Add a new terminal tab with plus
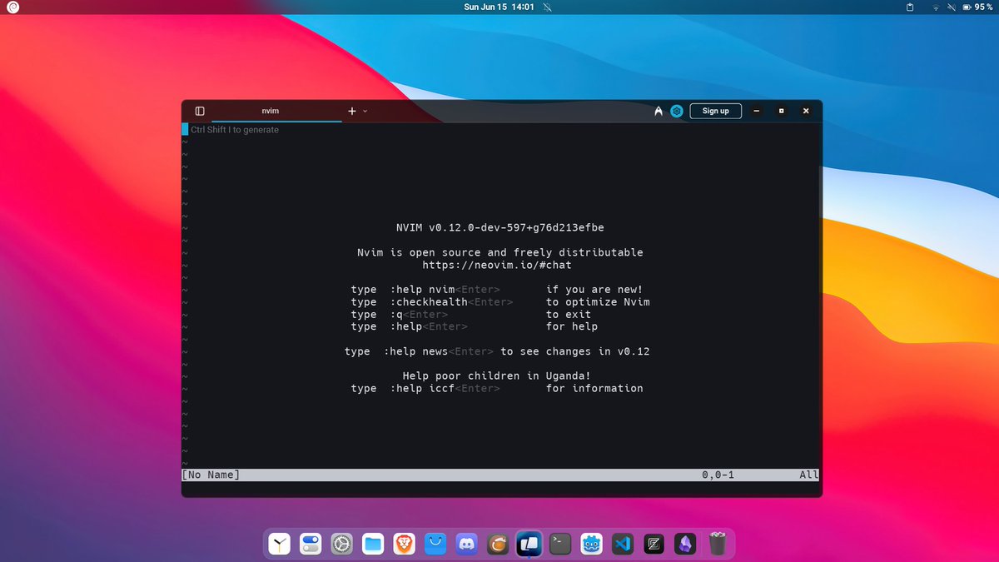 coord(352,111)
